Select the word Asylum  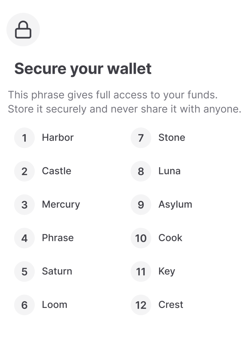point(175,205)
